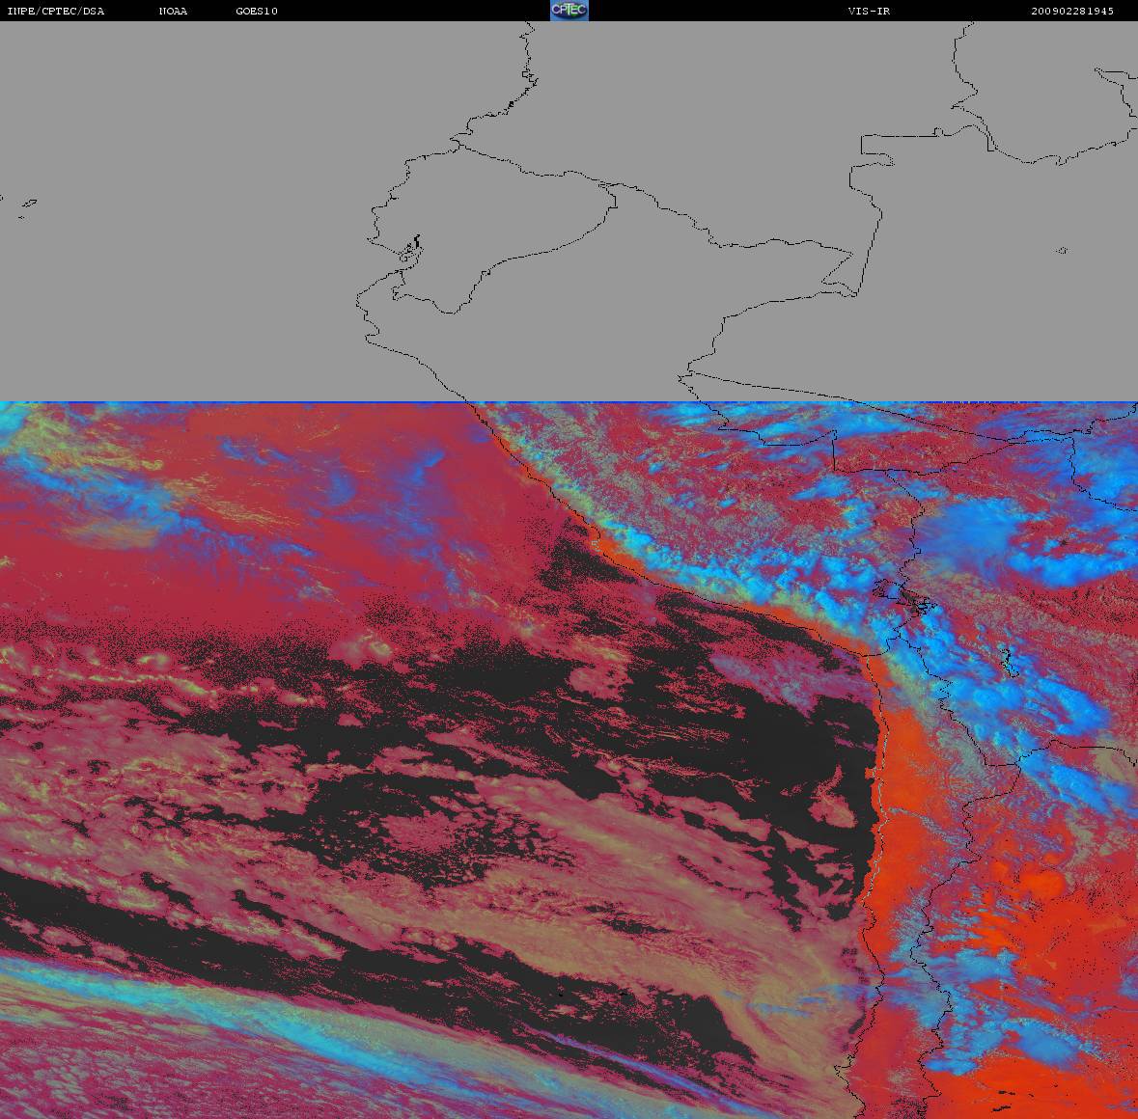Select the GOES10 satellite label

click(x=257, y=11)
